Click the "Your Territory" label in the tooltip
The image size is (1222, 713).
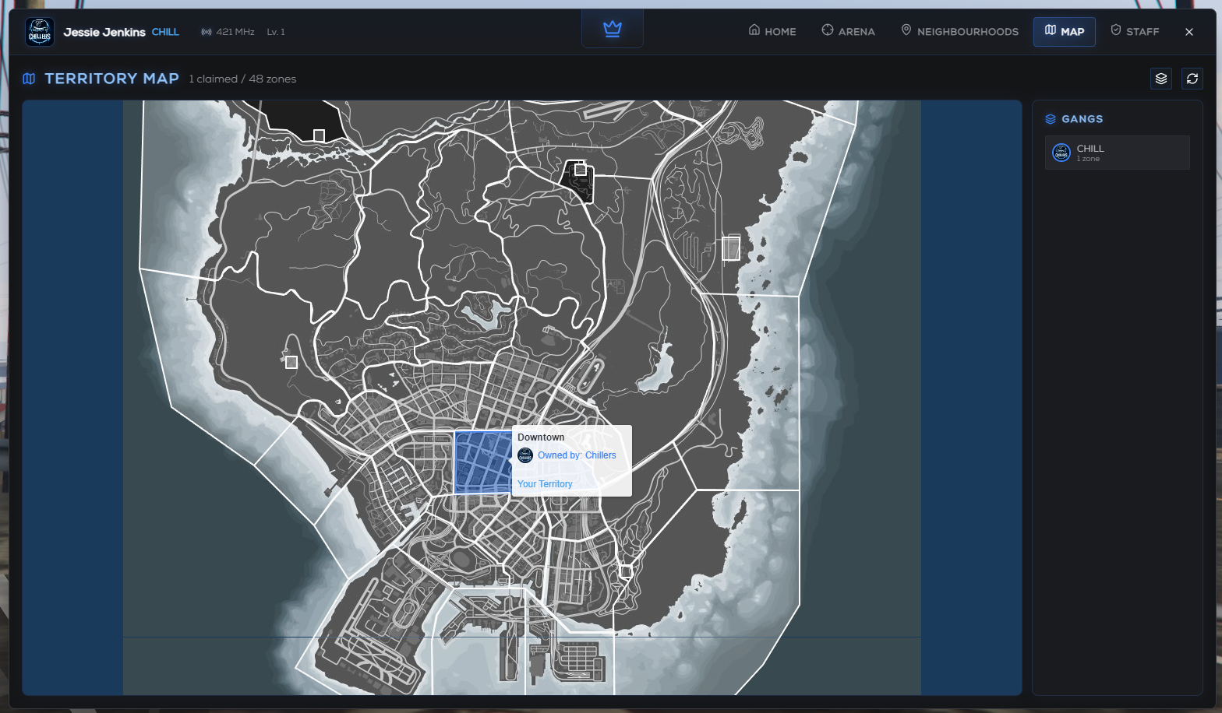(545, 484)
